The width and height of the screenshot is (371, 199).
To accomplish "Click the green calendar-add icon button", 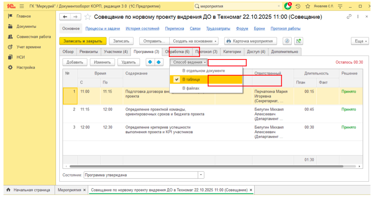I will [299, 41].
